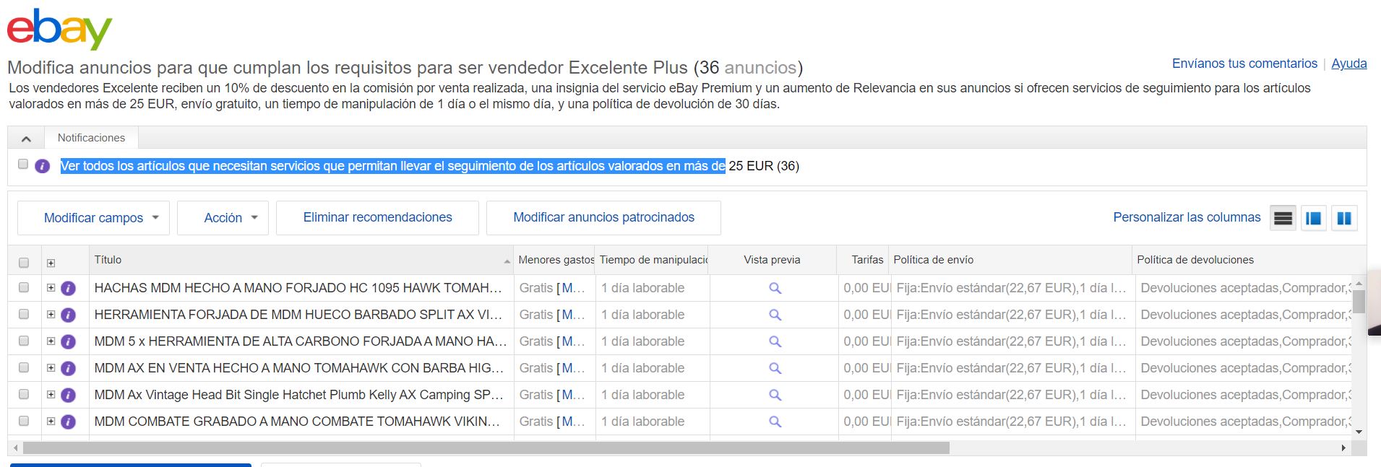Select the Notificaciones tab
The height and width of the screenshot is (467, 1381).
[91, 138]
